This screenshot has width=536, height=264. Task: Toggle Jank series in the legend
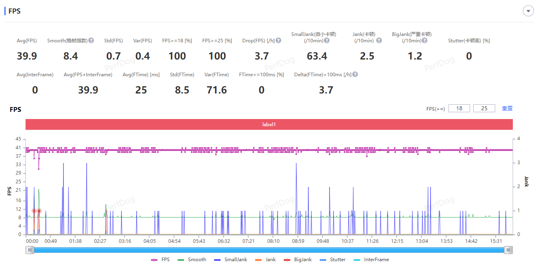265,260
